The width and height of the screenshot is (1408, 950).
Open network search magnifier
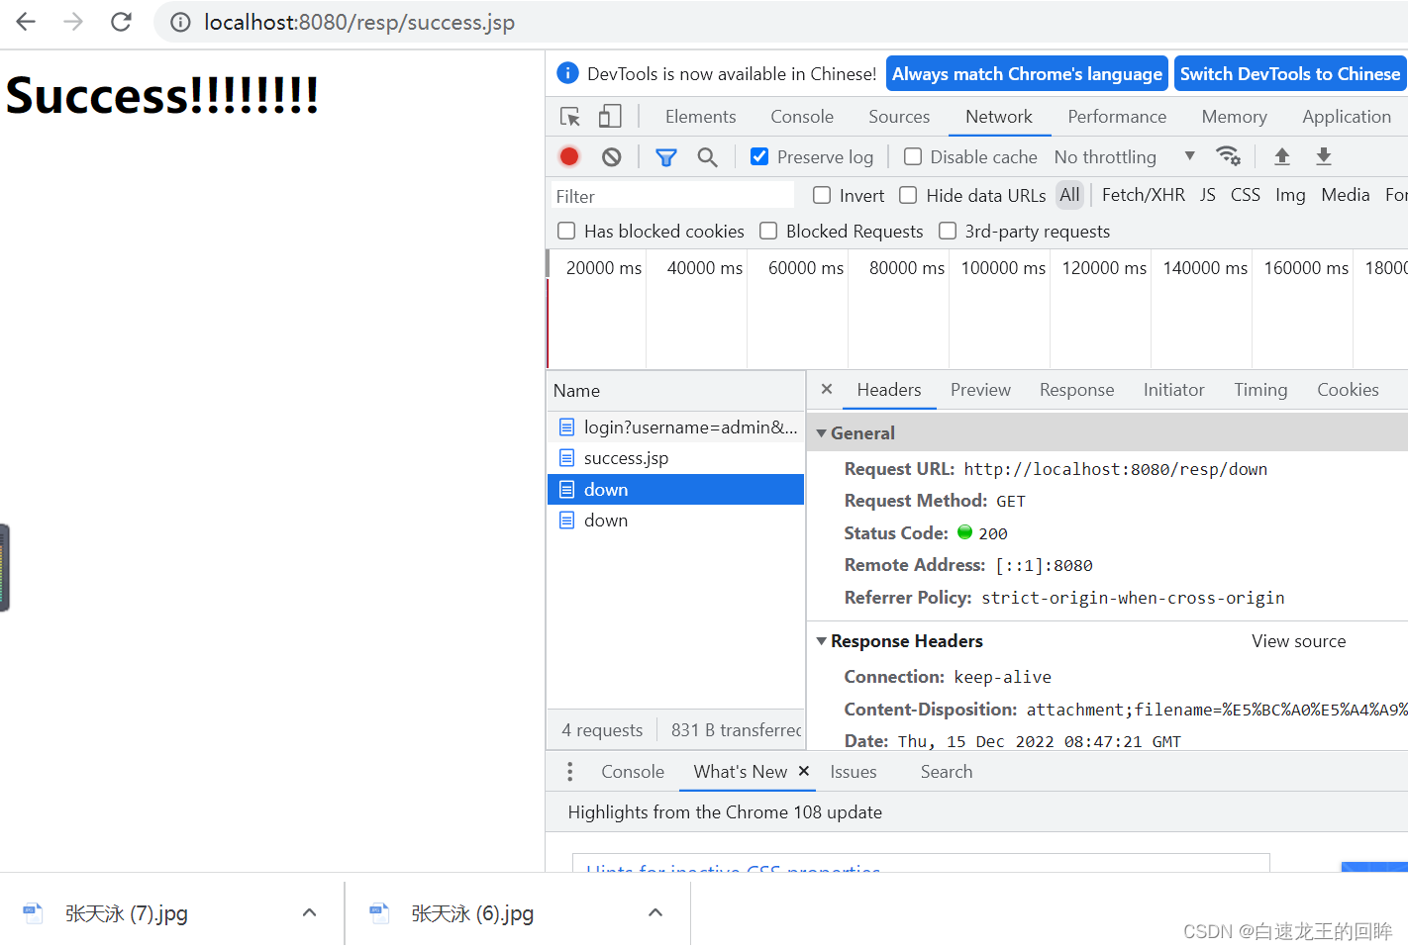[707, 156]
